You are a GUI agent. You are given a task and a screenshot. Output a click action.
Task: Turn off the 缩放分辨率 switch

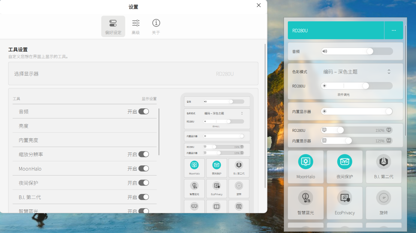pos(143,154)
